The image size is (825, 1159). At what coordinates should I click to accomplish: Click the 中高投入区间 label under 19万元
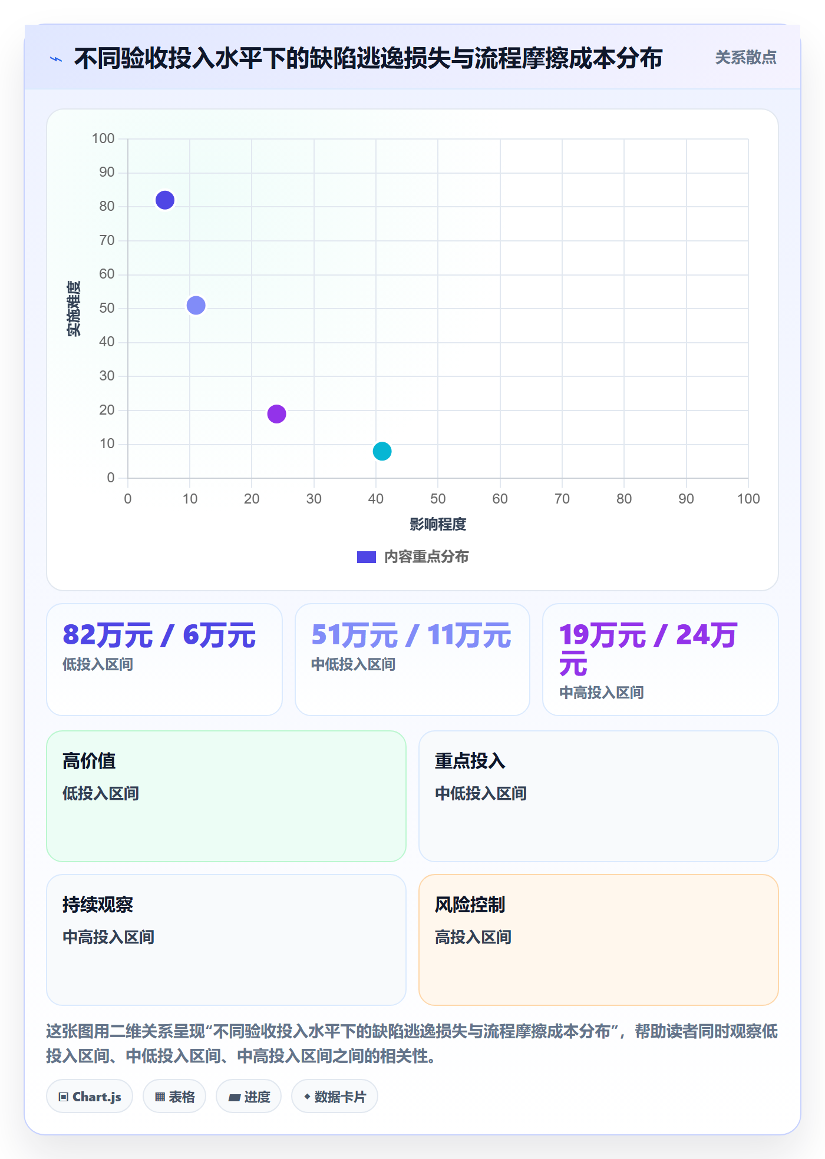601,693
